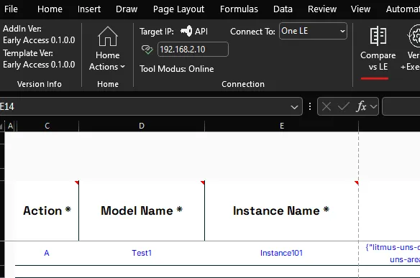Click the formula bar options dots
The image size is (420, 278).
point(310,106)
